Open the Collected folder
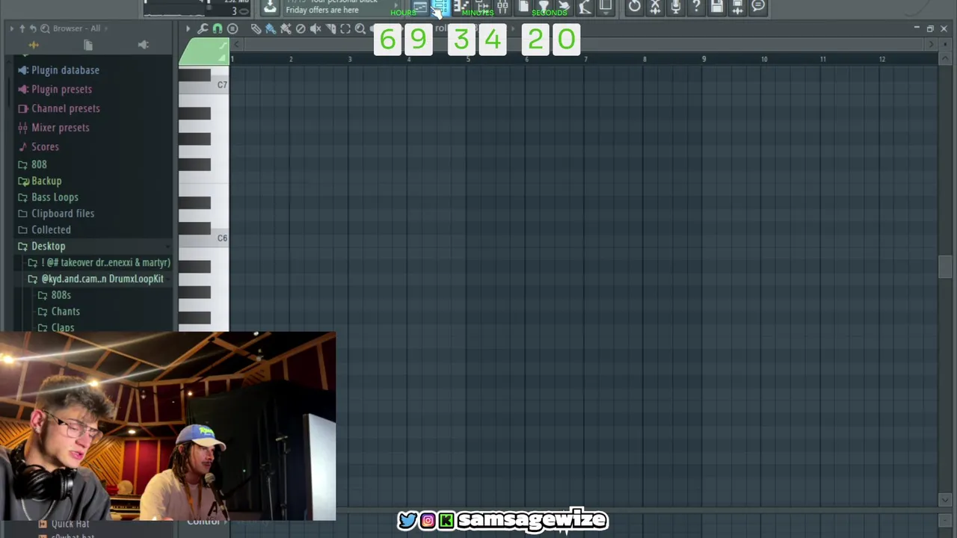The width and height of the screenshot is (957, 538). tap(51, 230)
